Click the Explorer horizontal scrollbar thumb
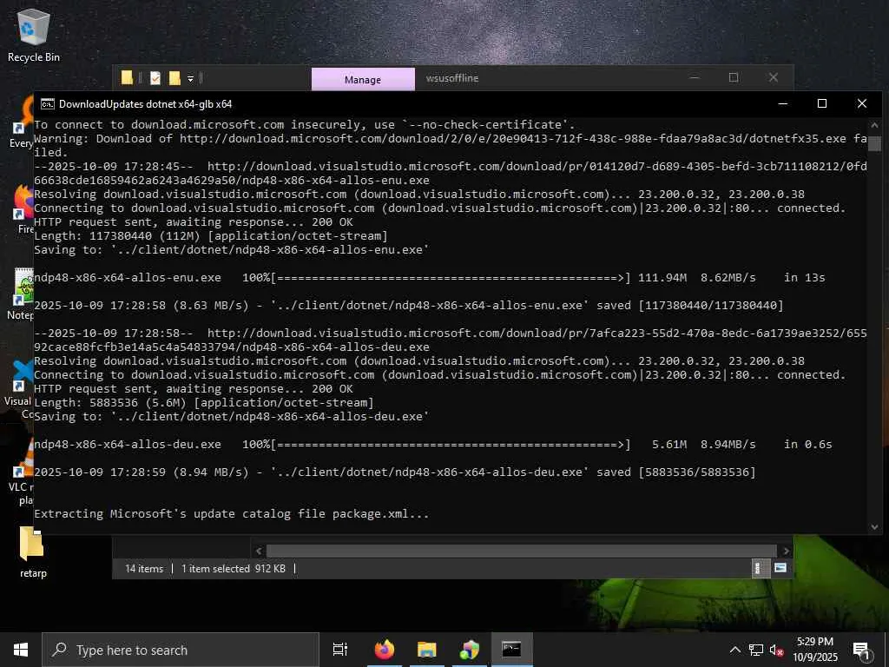Image resolution: width=889 pixels, height=667 pixels. point(521,551)
